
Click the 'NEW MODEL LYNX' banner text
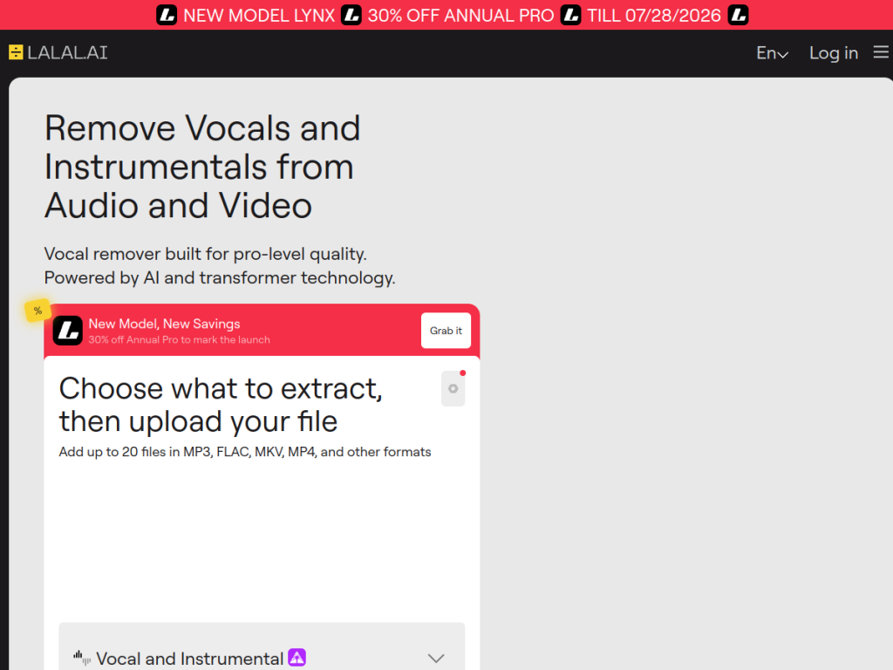click(259, 16)
